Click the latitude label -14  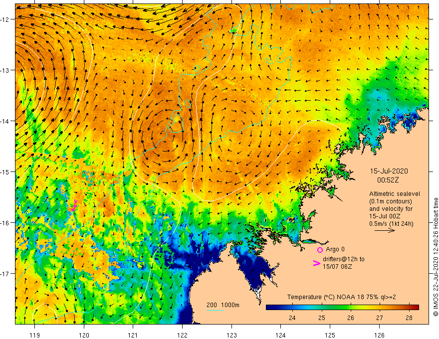[5, 121]
